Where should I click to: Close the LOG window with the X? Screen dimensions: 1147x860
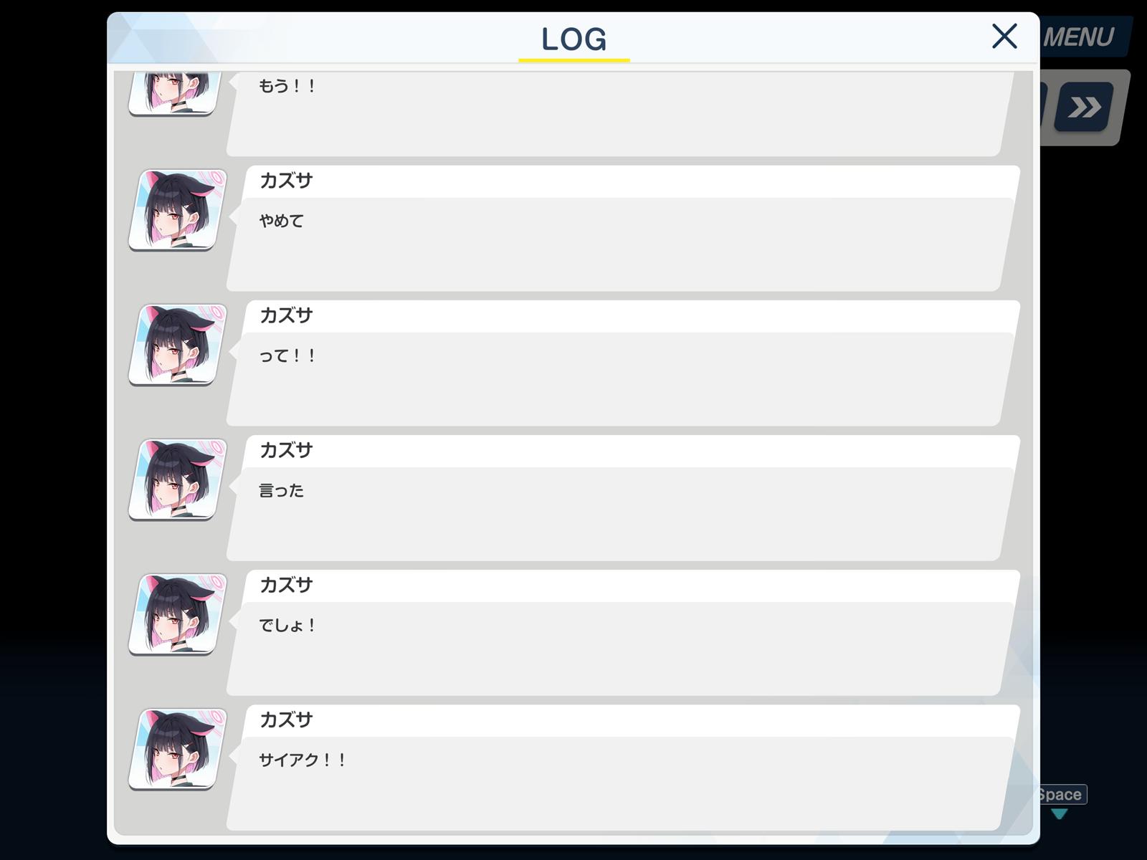1004,36
